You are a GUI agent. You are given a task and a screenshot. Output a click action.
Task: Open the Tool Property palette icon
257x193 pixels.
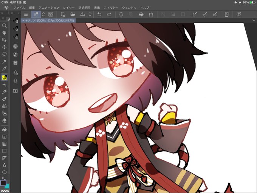point(15,28)
